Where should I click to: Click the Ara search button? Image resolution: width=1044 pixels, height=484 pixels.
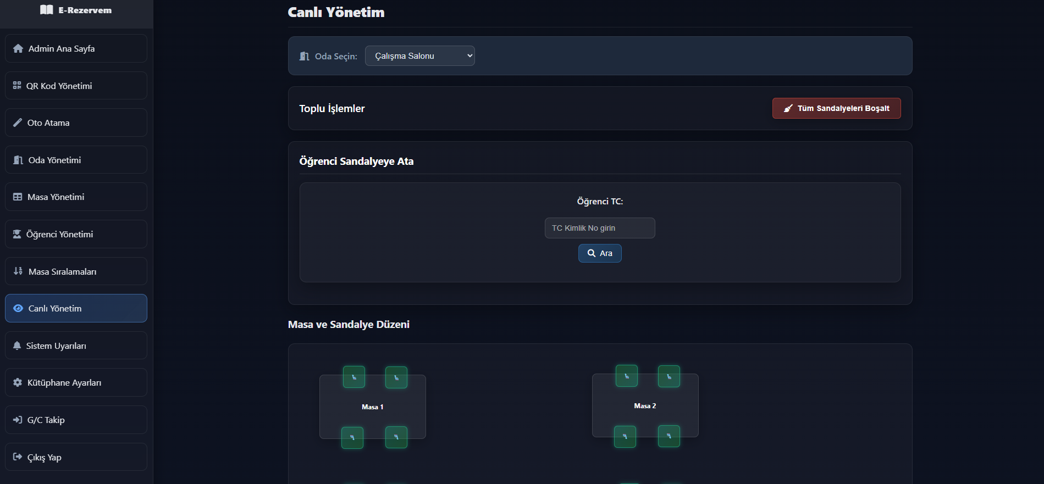[600, 253]
